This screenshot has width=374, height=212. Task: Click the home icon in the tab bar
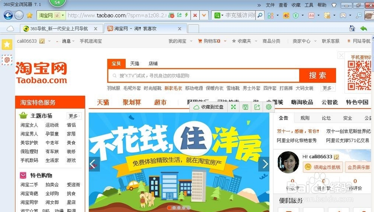click(352, 28)
